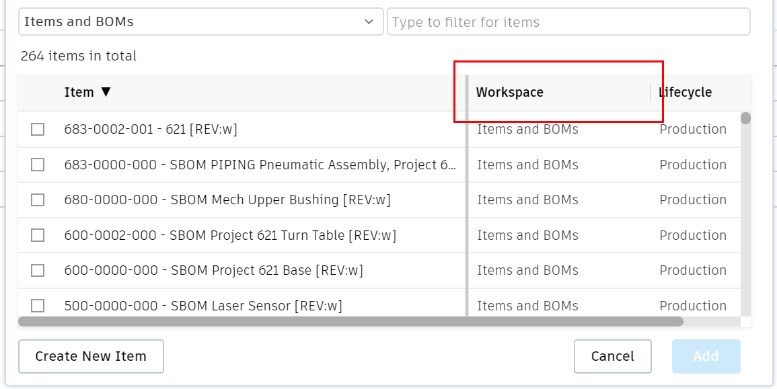
Task: Click the filter for items input field
Action: click(568, 22)
